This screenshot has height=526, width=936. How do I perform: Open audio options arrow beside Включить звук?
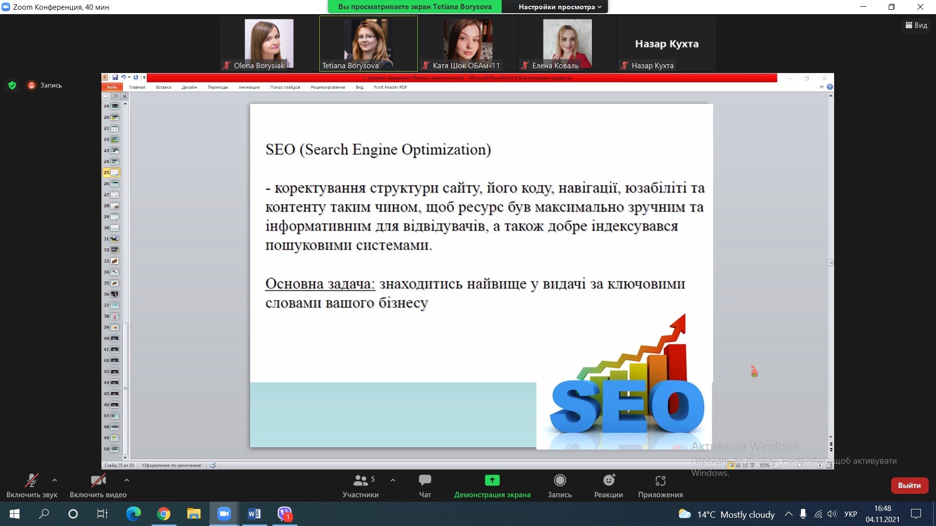(x=55, y=480)
